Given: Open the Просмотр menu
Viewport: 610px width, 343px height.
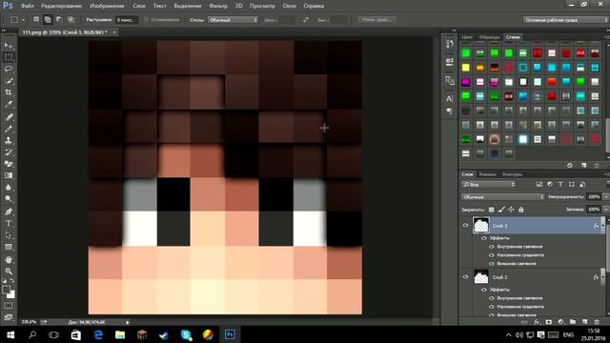Looking at the screenshot, I should click(x=262, y=6).
